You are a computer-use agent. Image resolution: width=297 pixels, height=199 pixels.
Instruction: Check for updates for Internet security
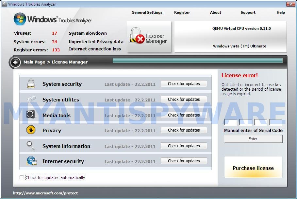tap(184, 161)
